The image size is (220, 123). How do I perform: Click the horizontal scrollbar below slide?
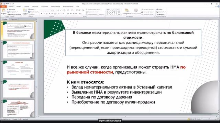click(x=125, y=116)
